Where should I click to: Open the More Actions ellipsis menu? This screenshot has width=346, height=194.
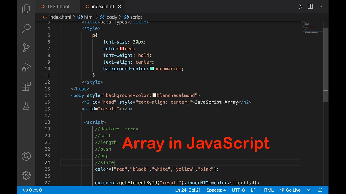click(x=320, y=7)
